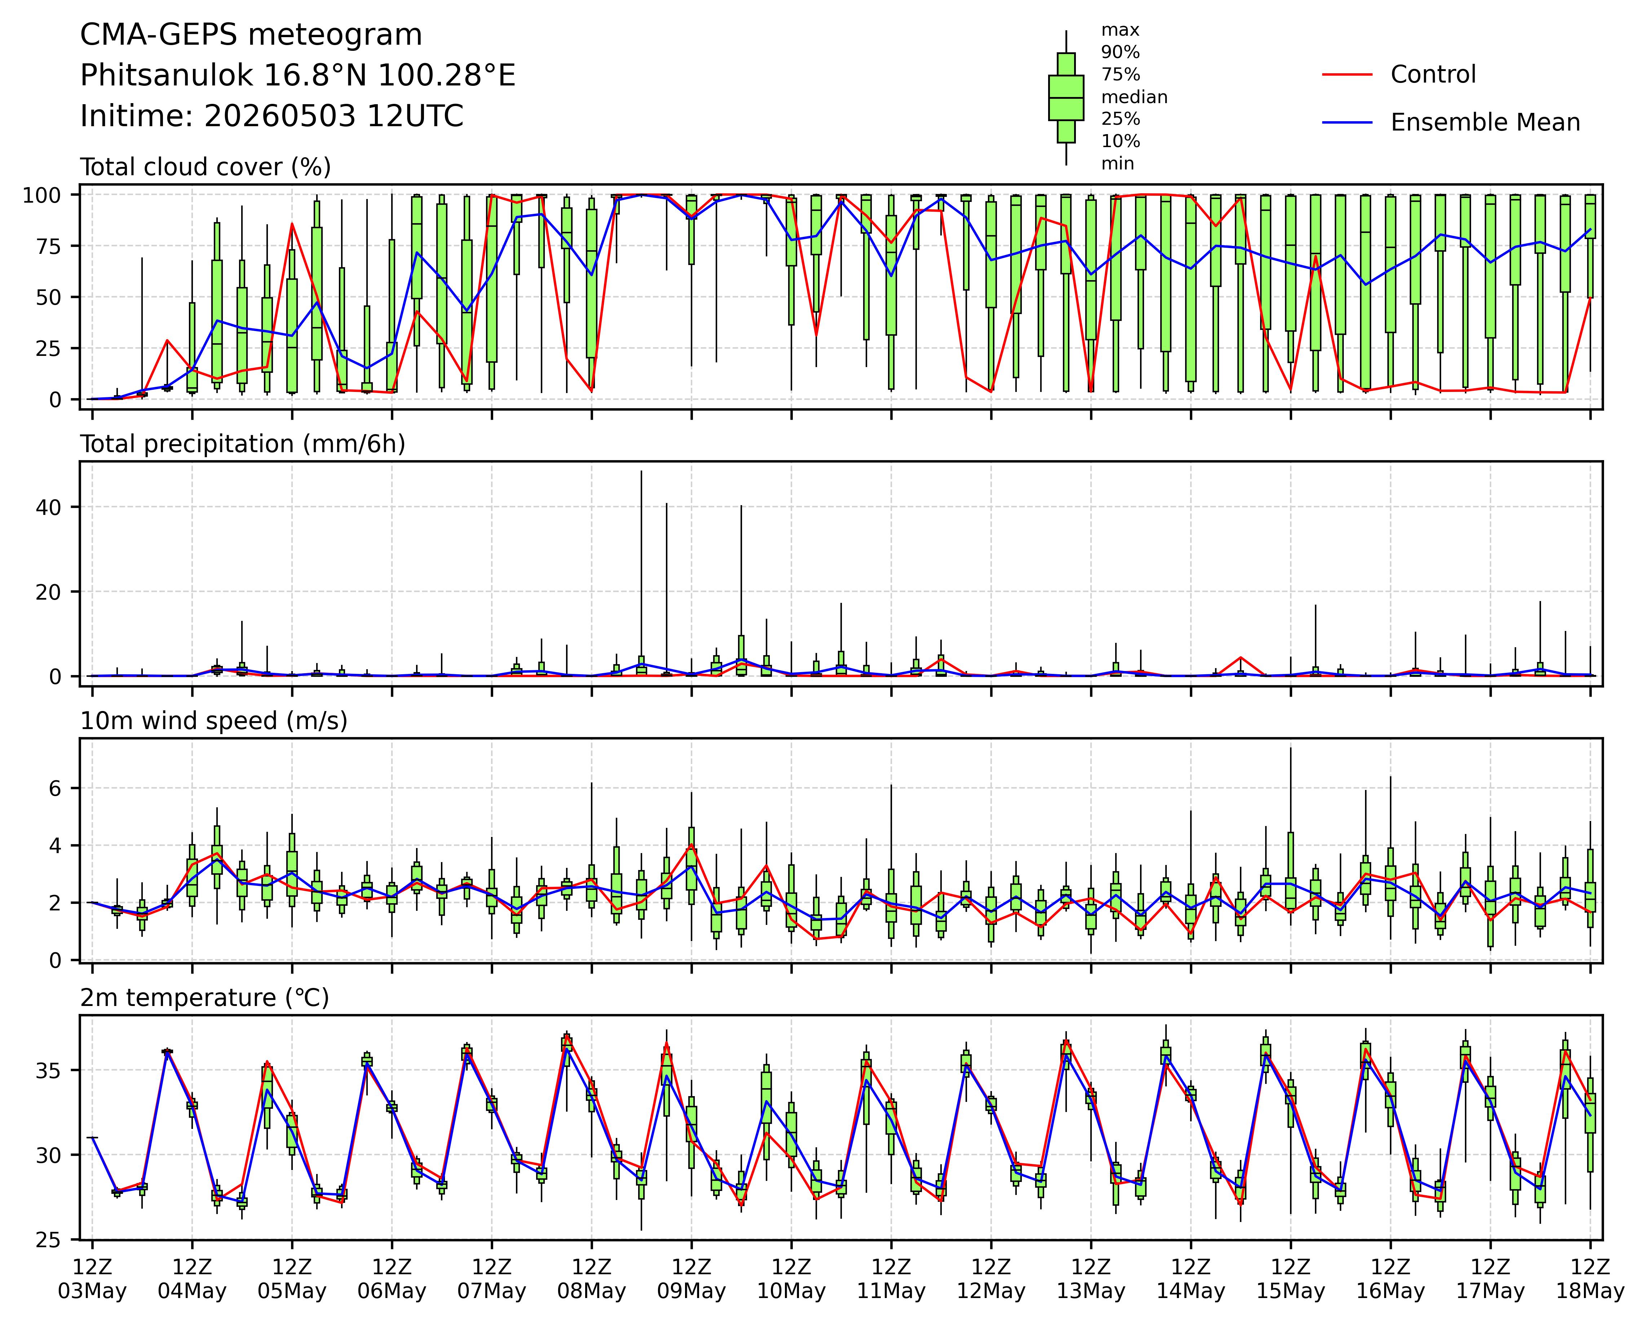Click the 12Z 13May time axis label
The height and width of the screenshot is (1324, 1647).
[1091, 1279]
